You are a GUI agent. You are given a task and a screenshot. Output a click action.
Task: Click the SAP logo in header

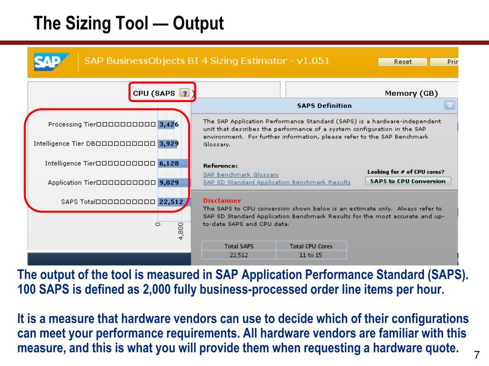51,61
